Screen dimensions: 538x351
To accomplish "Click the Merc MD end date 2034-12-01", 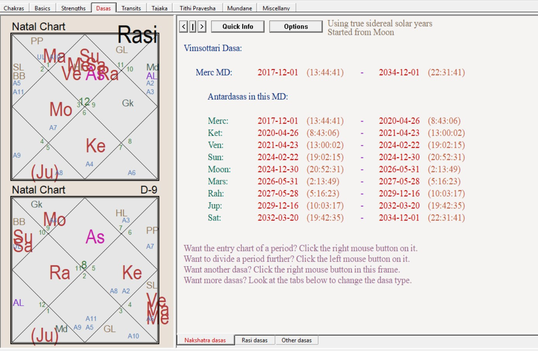I will tap(399, 72).
